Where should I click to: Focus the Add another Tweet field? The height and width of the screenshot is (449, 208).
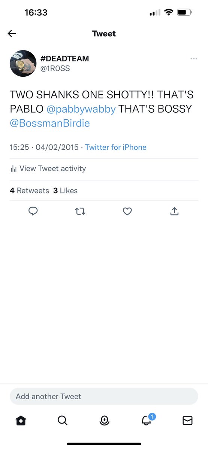pos(104,396)
